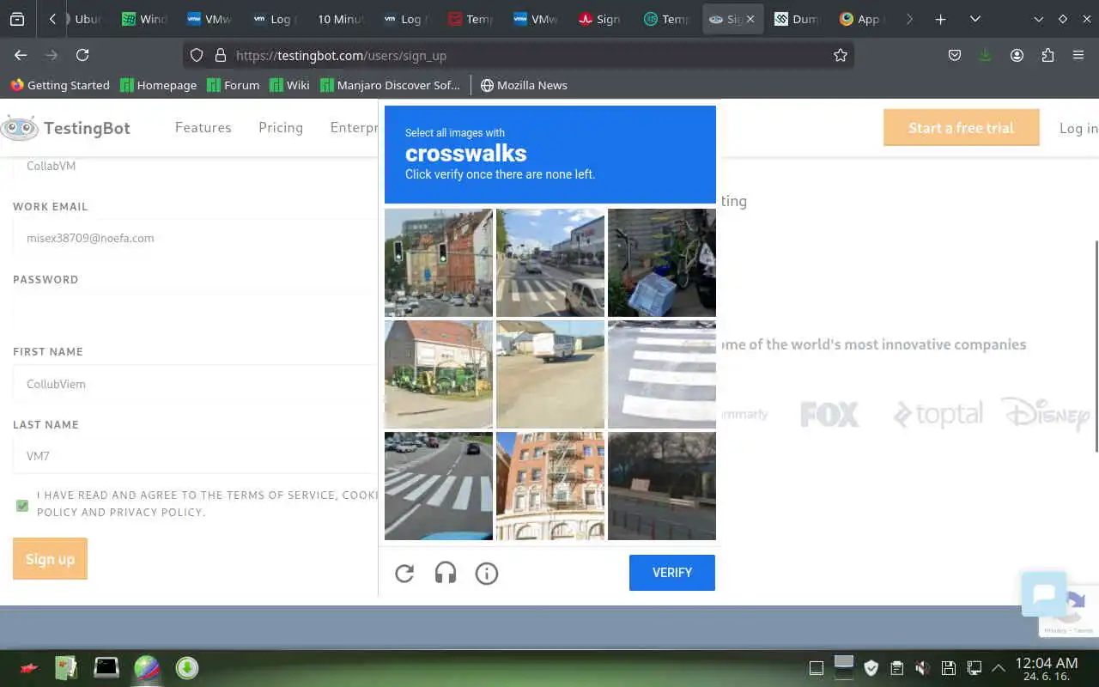Select the road with zebra crossing tile
The image size is (1099, 687).
click(439, 486)
